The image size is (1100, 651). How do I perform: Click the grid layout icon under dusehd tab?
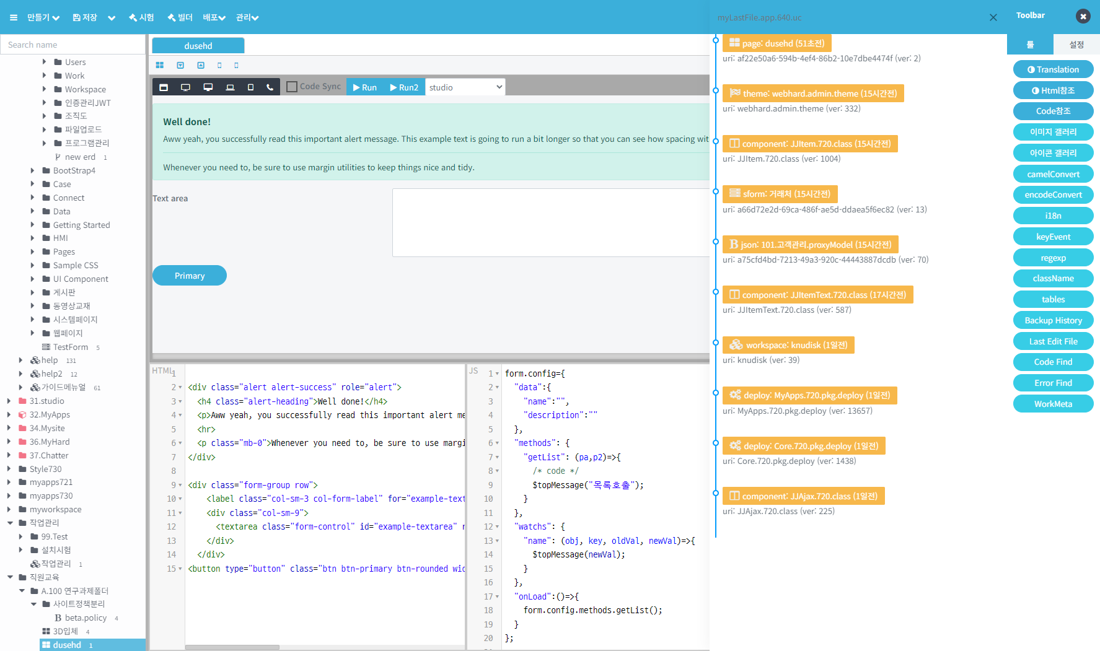tap(160, 65)
